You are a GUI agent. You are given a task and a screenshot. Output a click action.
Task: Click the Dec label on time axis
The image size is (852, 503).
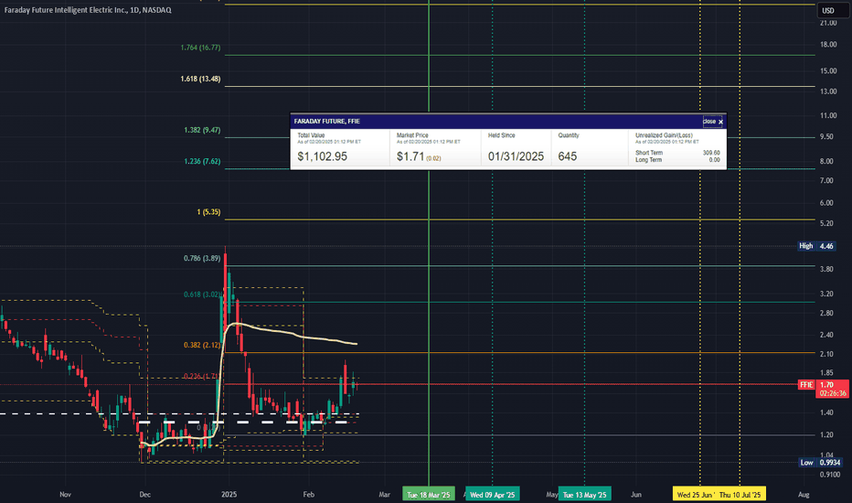(x=144, y=494)
